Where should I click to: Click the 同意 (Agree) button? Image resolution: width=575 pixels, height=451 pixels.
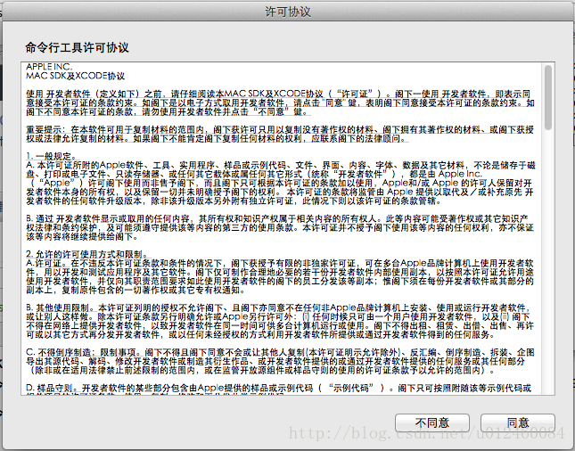pyautogui.click(x=517, y=423)
